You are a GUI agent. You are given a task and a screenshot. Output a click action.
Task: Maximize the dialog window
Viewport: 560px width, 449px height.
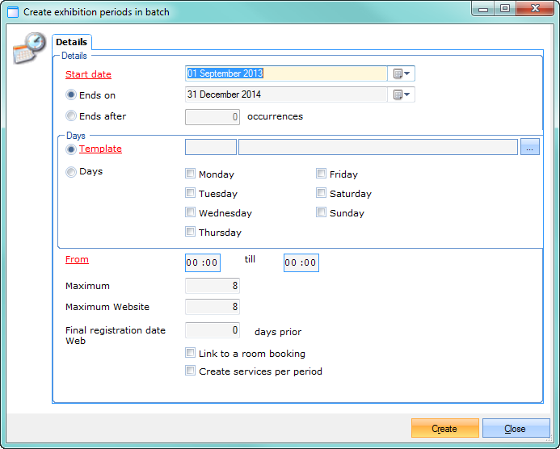pos(505,9)
